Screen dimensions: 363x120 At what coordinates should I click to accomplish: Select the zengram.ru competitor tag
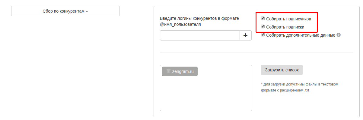coord(183,71)
